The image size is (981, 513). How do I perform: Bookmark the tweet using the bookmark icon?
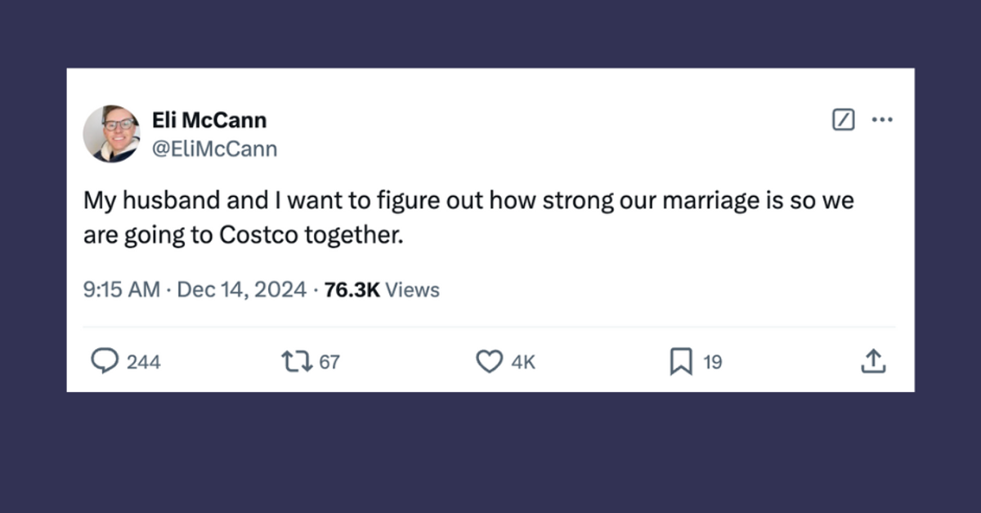(680, 361)
